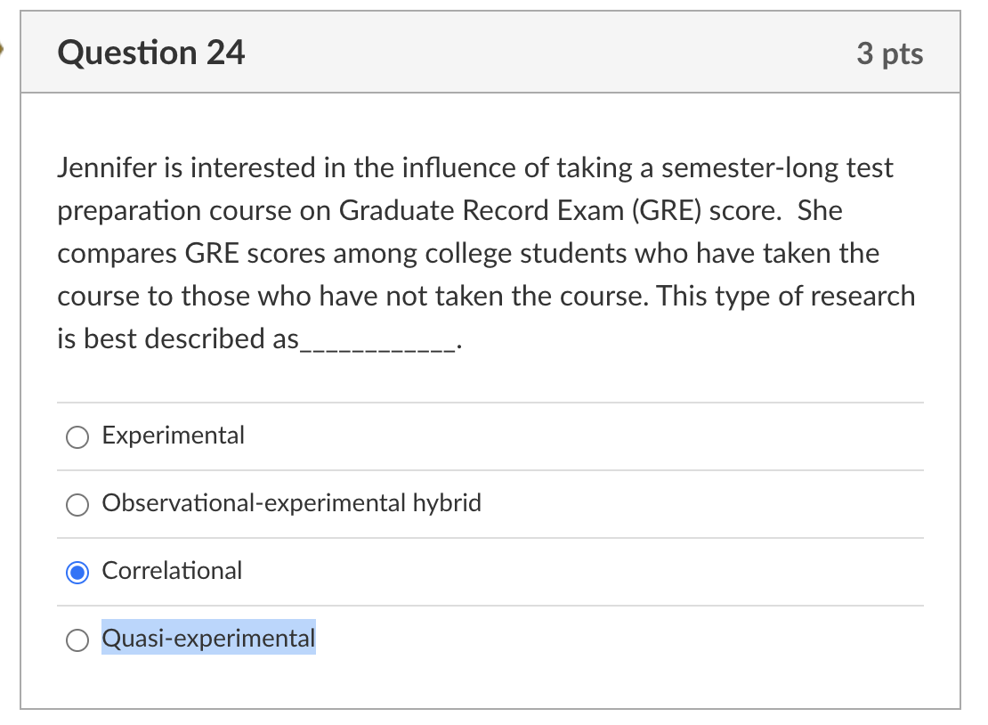Click the "3 pts" point value
This screenshot has height=725, width=988.
pos(889,54)
